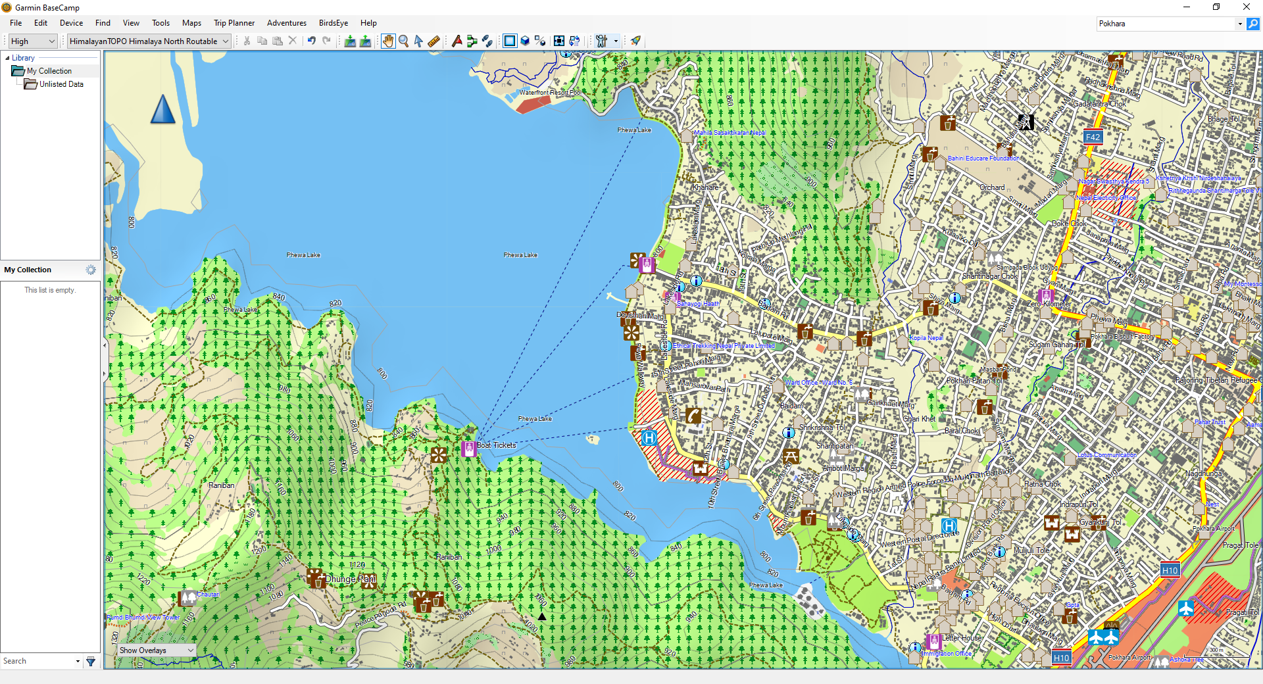The width and height of the screenshot is (1263, 684).
Task: Open activity profile dropdown arrow
Action: [x=616, y=41]
